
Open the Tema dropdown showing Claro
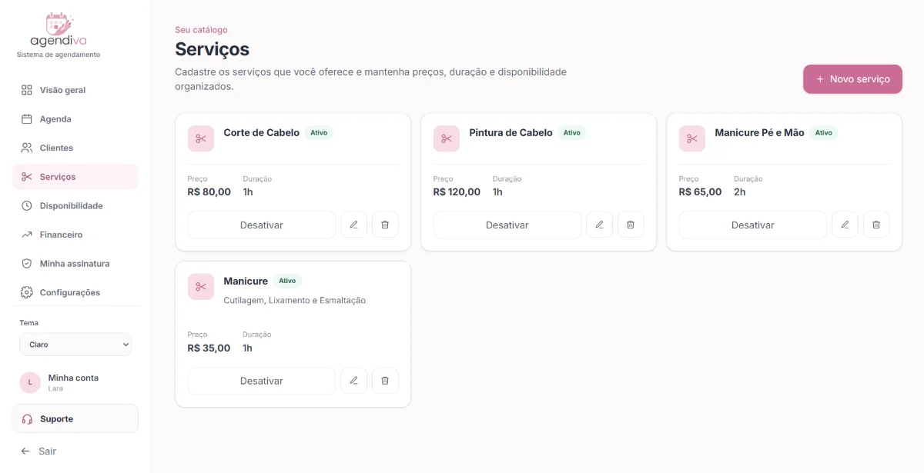75,345
